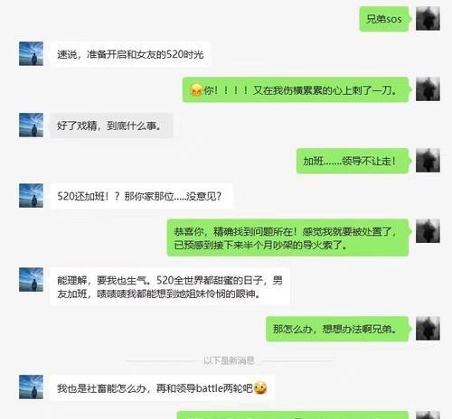Select the message starting '能理解，要我也生气'

point(170,286)
